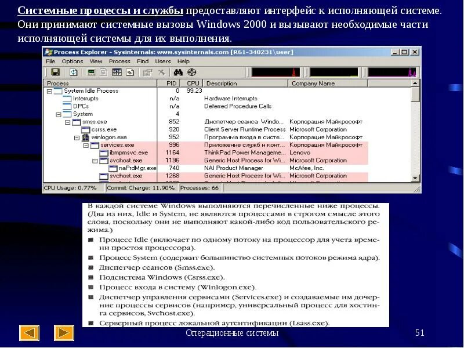The height and width of the screenshot is (348, 464).
Task: Click 'Commit Charge: 11.90%' in status bar
Action: point(140,188)
